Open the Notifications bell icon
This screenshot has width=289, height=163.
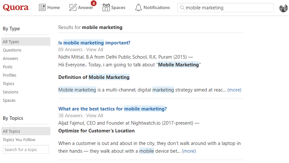coord(139,7)
